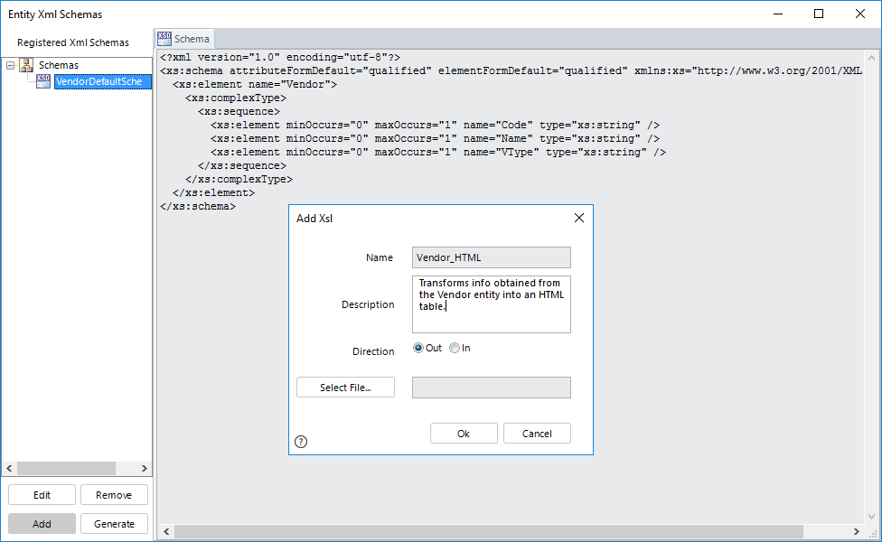Click the XSD icon on Schema tab
The width and height of the screenshot is (882, 542).
coord(164,38)
